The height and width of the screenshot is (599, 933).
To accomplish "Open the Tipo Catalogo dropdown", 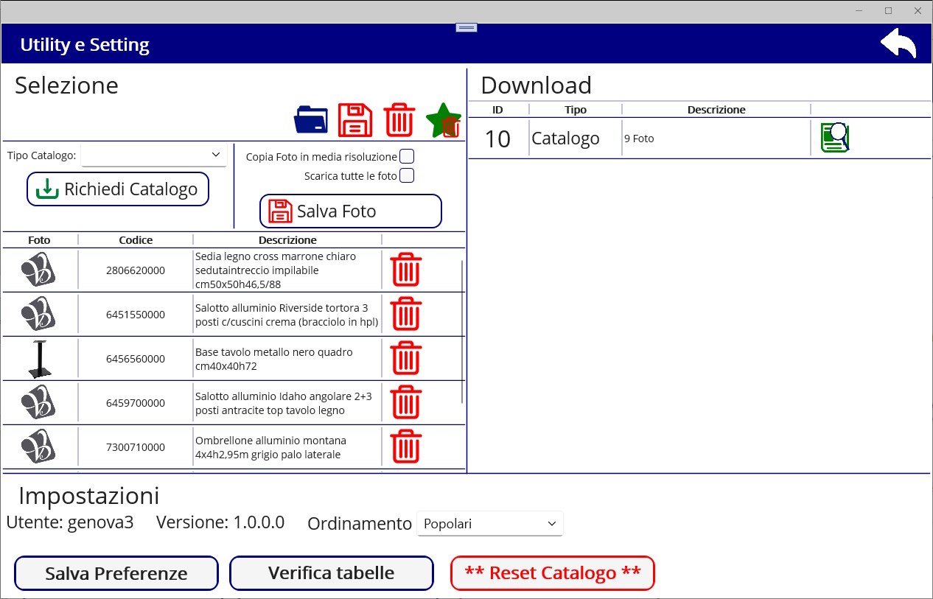I will 153,155.
